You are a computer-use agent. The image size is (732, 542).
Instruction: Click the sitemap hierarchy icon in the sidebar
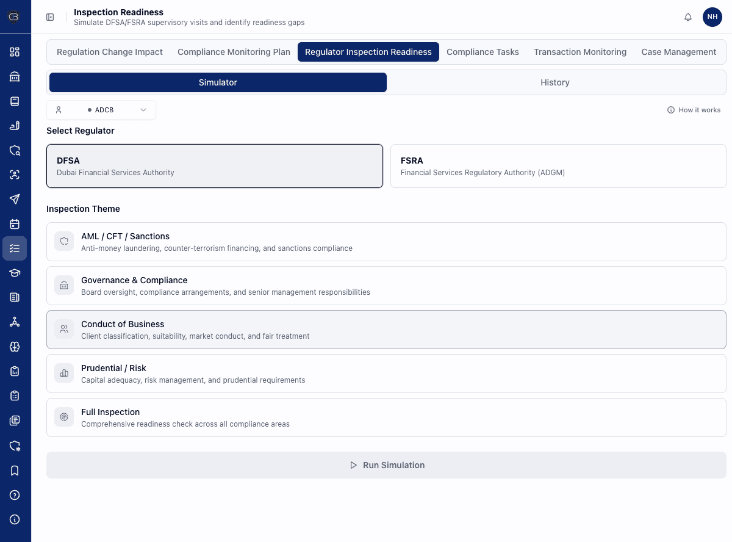(15, 322)
